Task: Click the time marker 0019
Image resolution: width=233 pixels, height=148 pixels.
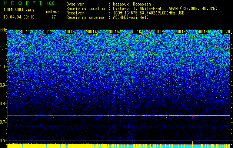Action: (x=203, y=32)
